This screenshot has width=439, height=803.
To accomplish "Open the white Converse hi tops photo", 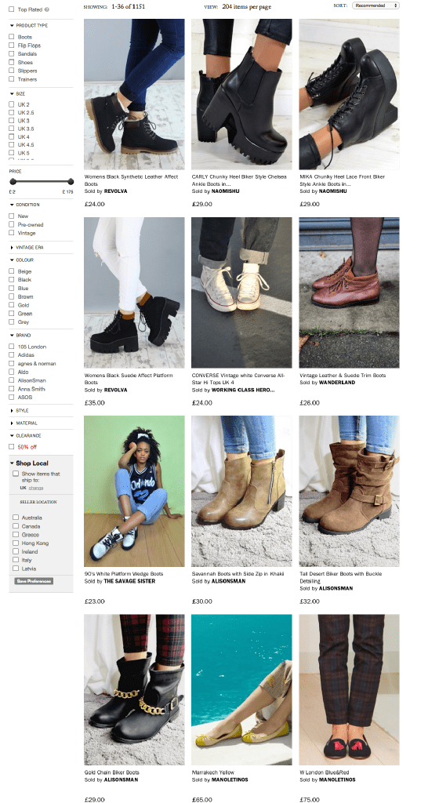I will (241, 292).
